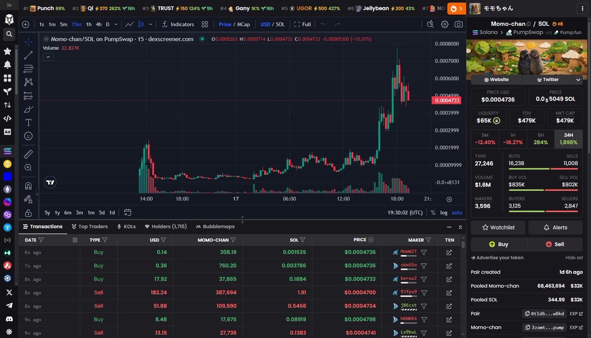Viewport: 591px width, 338px height.
Task: Open the new pairs sprout icon
Action: click(7, 92)
